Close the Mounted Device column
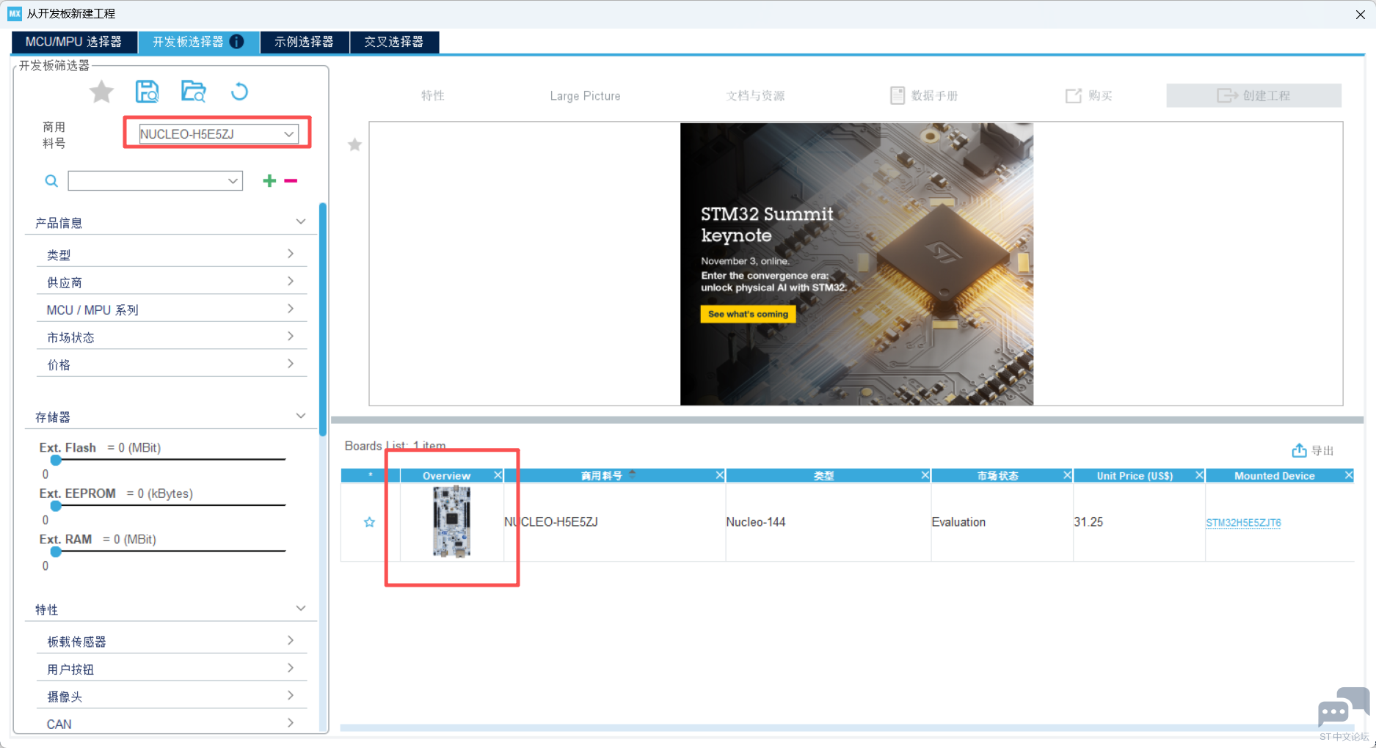The height and width of the screenshot is (748, 1376). pos(1349,476)
